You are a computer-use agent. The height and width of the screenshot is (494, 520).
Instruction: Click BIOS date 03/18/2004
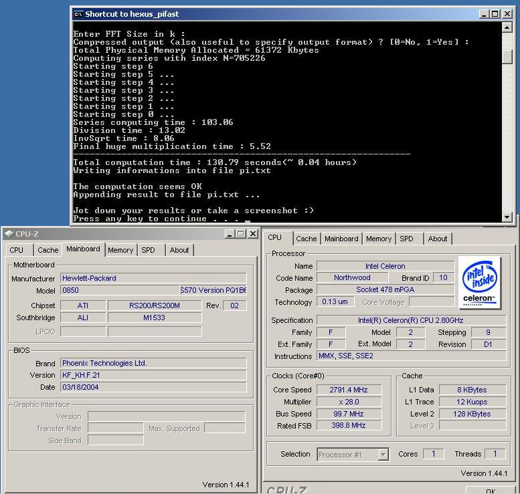tap(153, 387)
